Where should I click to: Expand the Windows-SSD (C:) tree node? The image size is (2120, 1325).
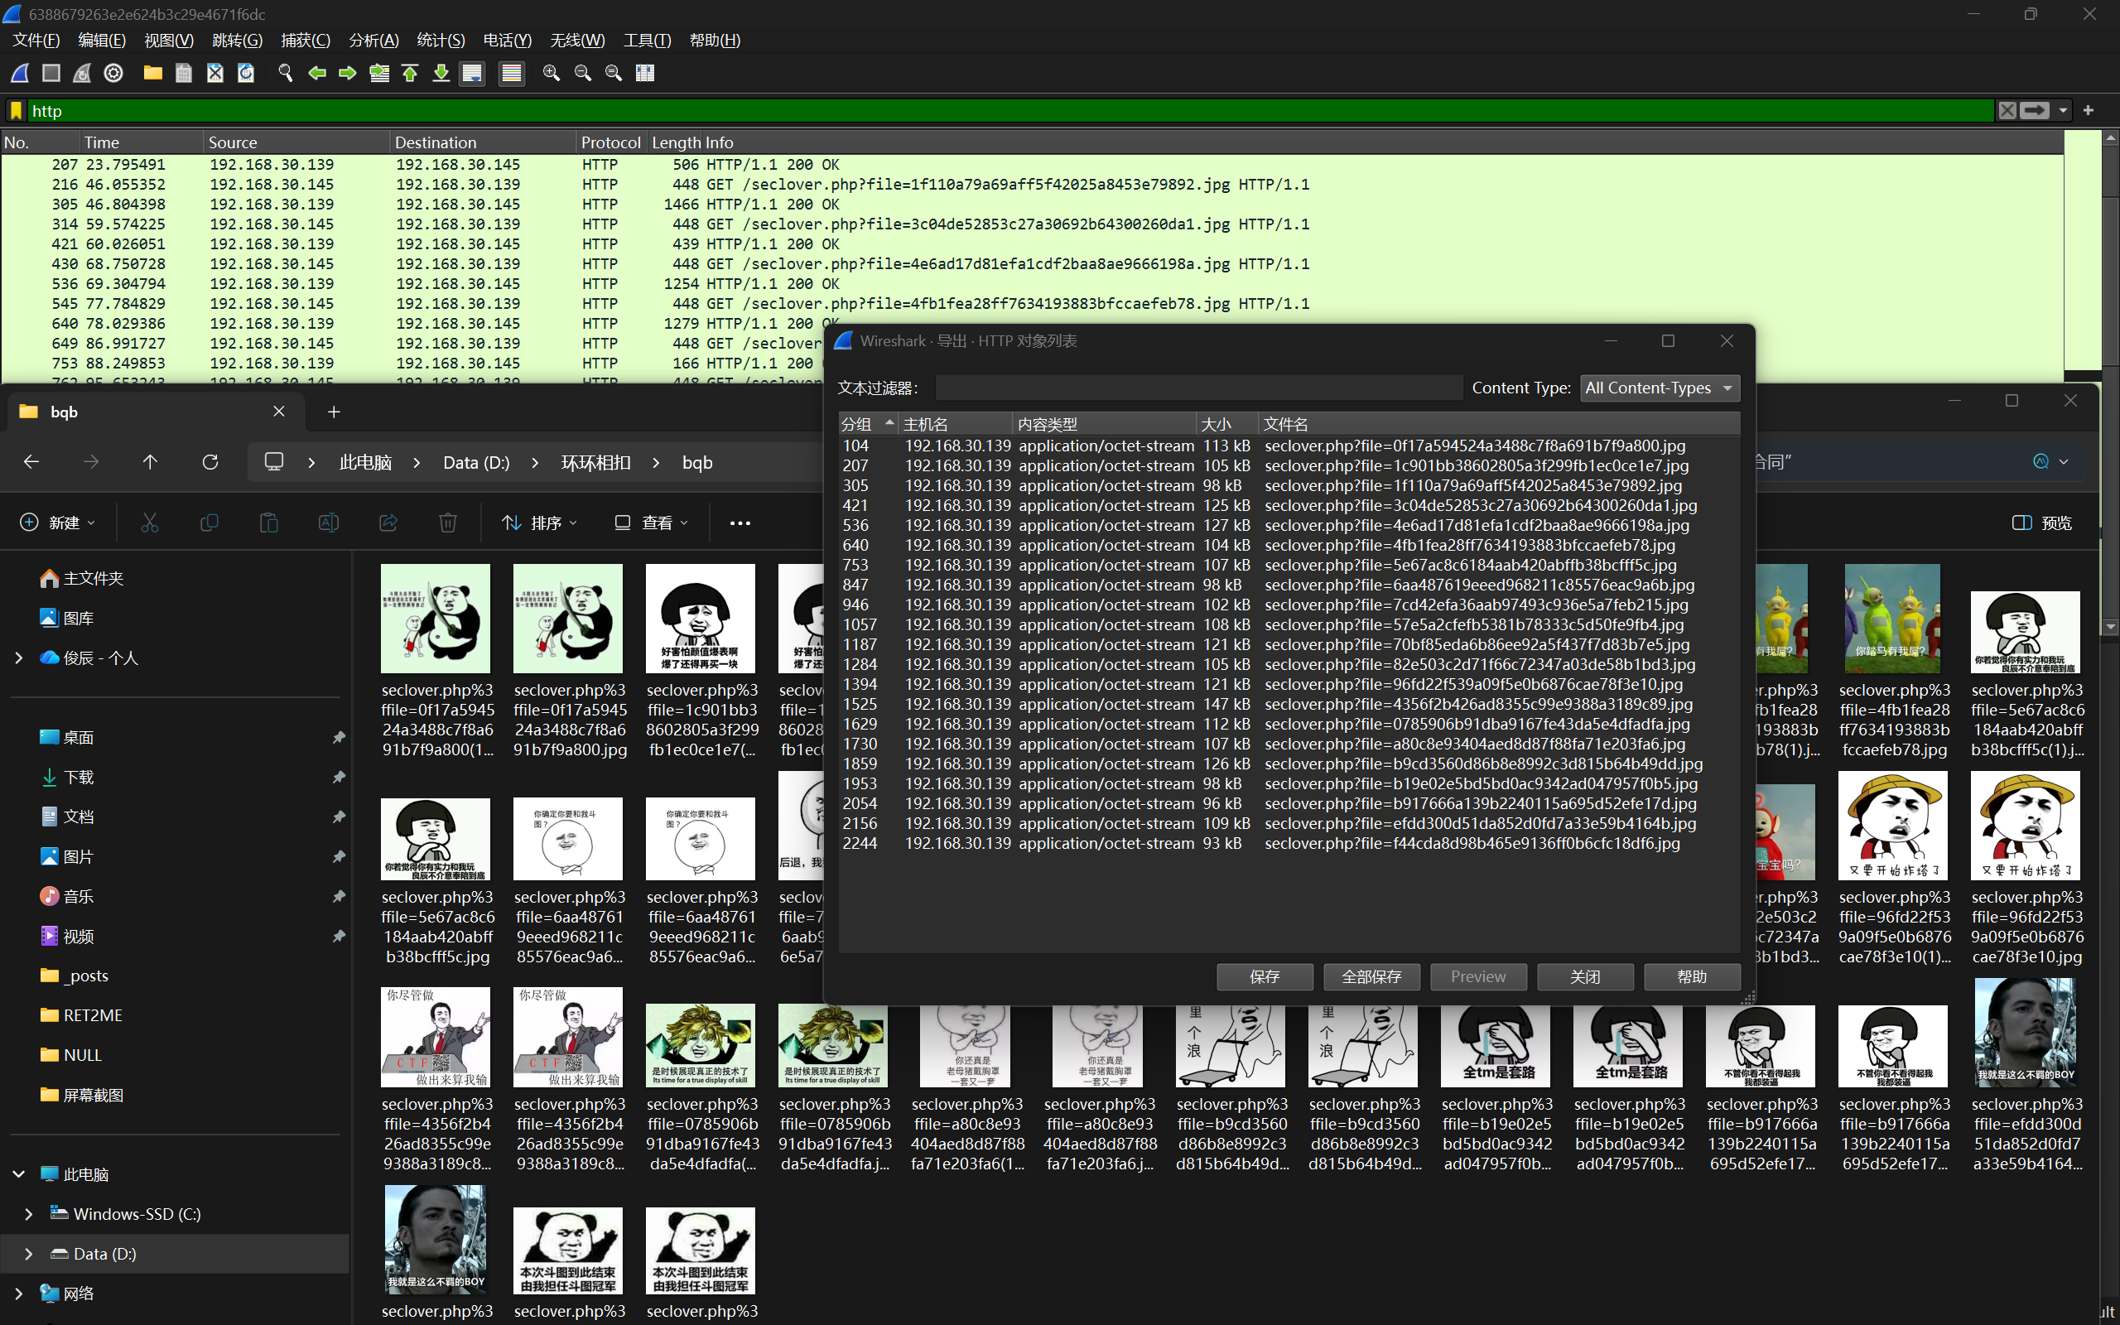click(29, 1214)
